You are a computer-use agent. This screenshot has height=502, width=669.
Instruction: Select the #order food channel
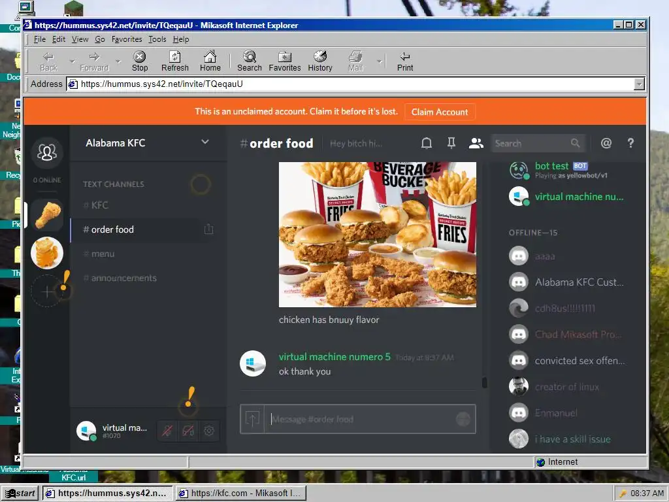coord(140,229)
